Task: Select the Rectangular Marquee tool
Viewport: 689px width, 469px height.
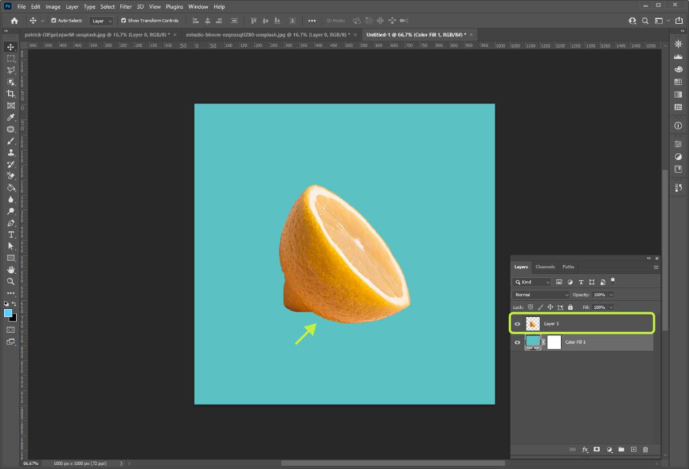Action: coord(11,59)
